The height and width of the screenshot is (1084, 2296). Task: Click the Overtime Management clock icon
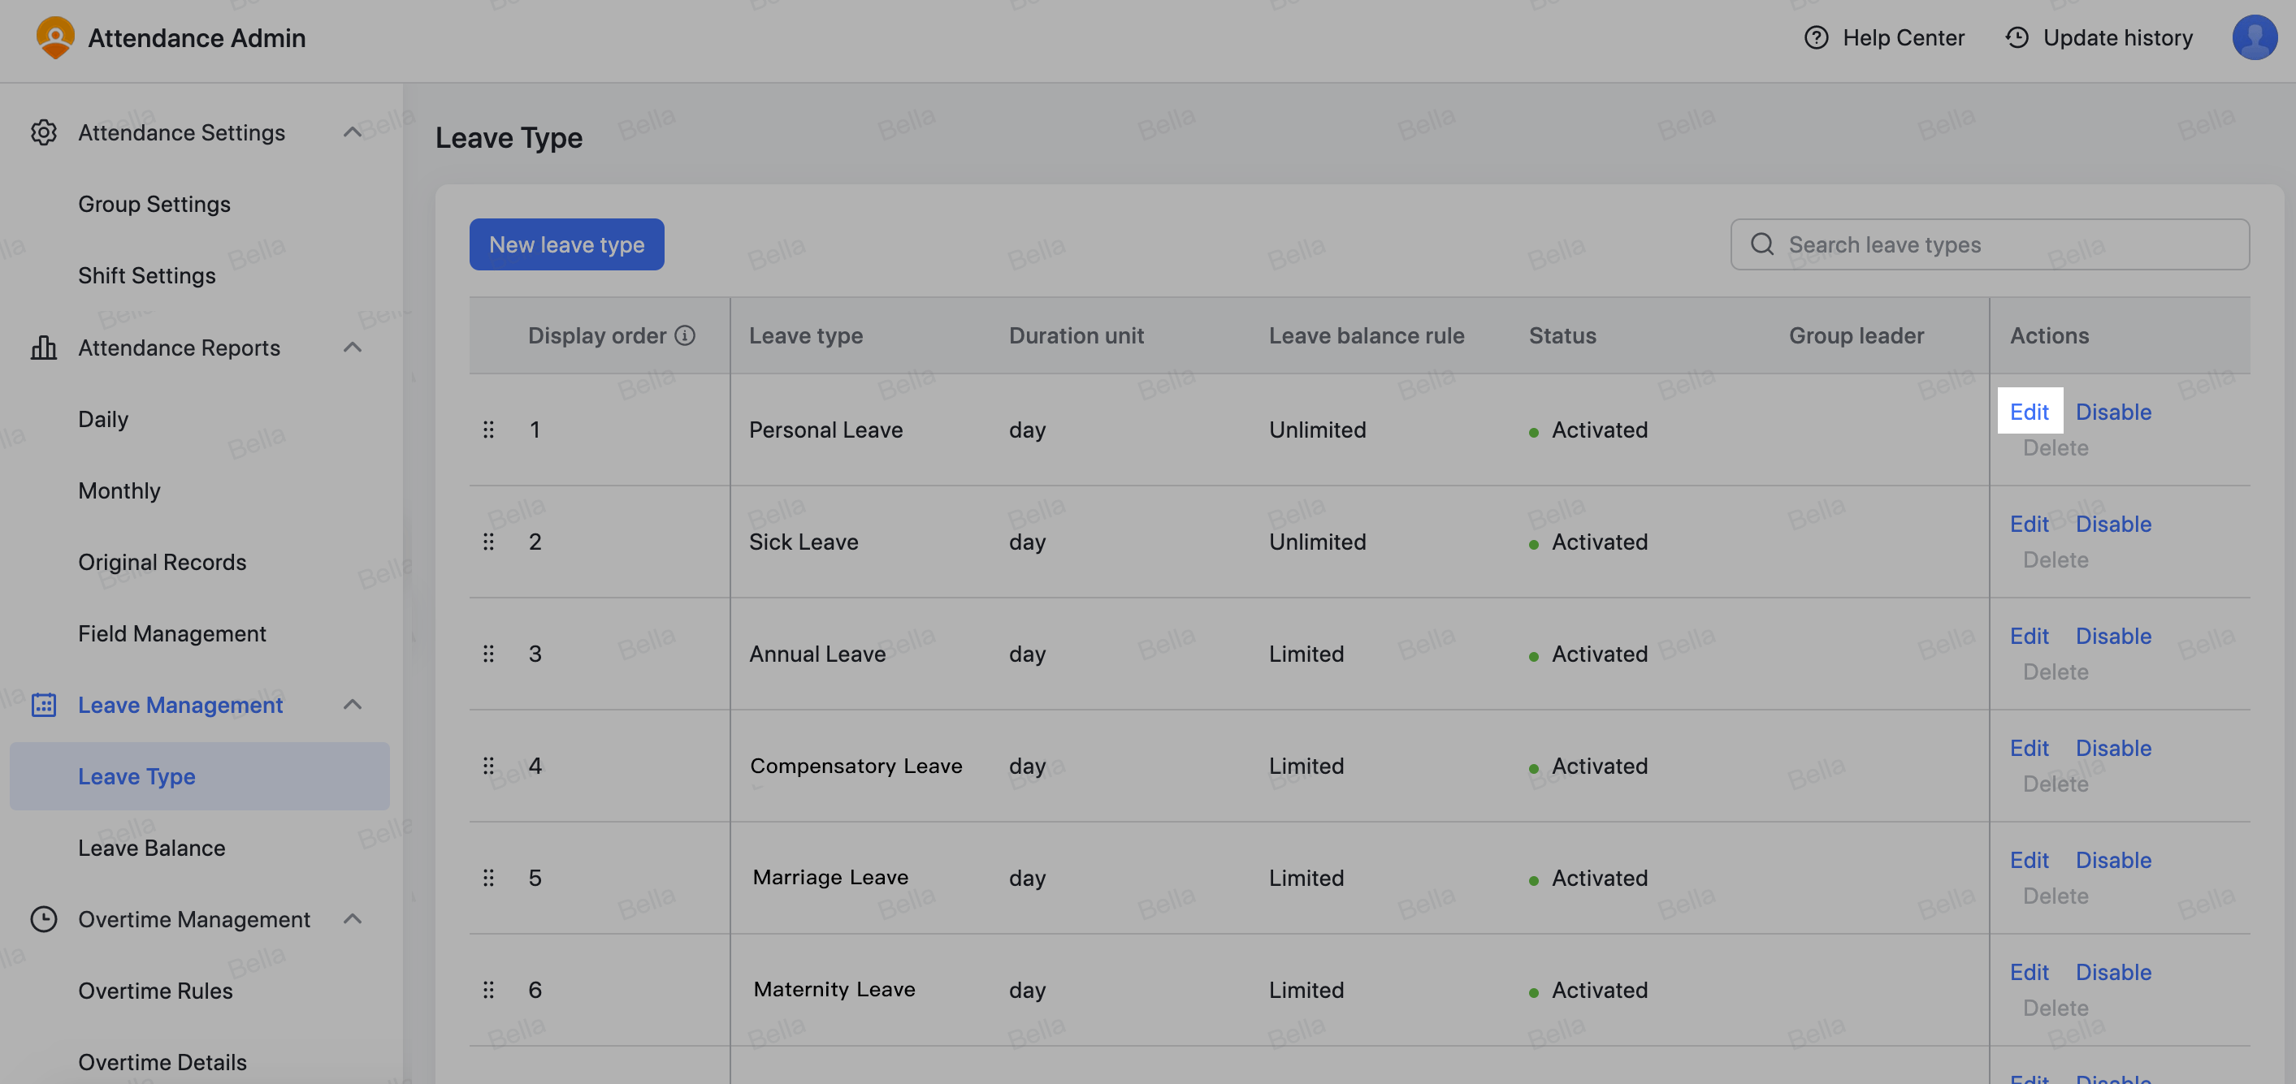coord(45,918)
